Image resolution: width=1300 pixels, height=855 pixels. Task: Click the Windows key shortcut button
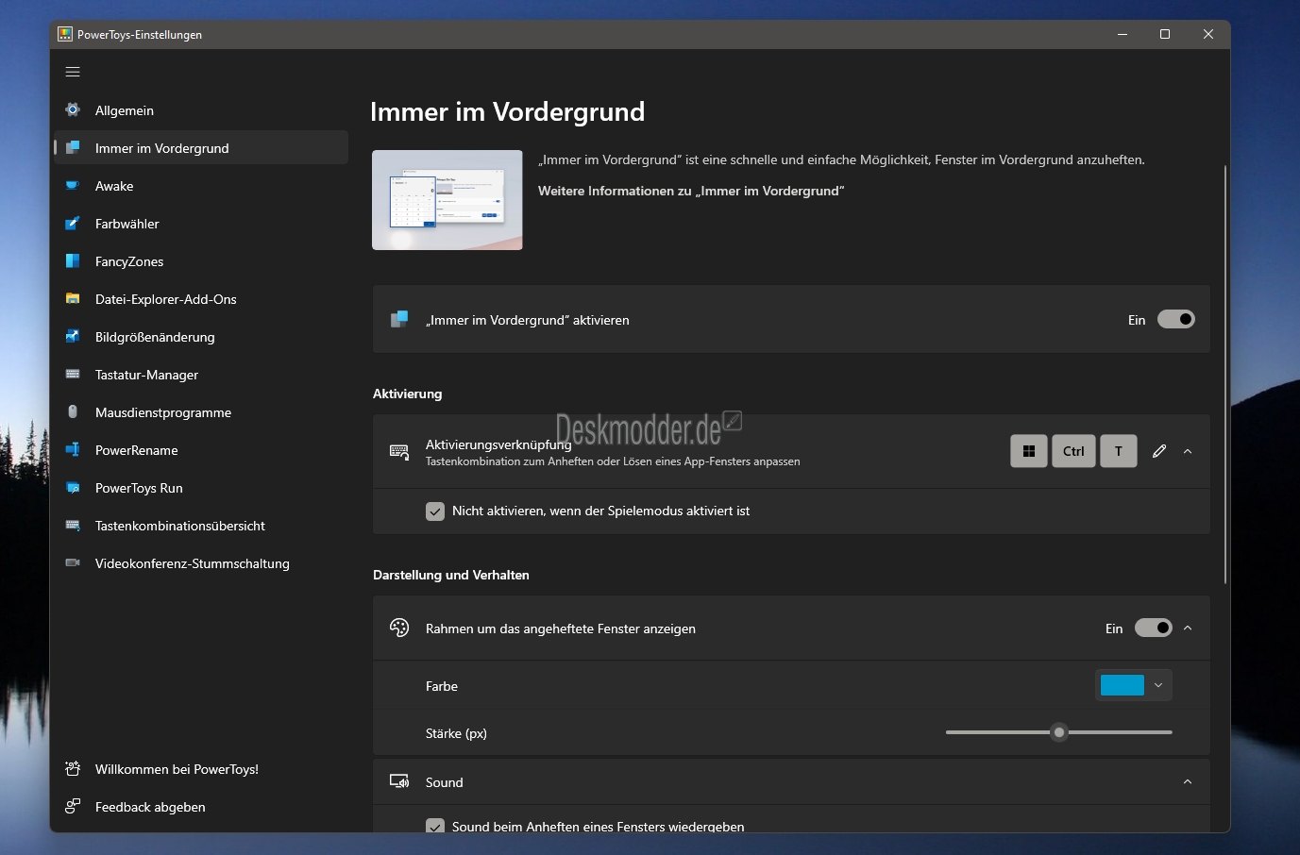tap(1029, 451)
